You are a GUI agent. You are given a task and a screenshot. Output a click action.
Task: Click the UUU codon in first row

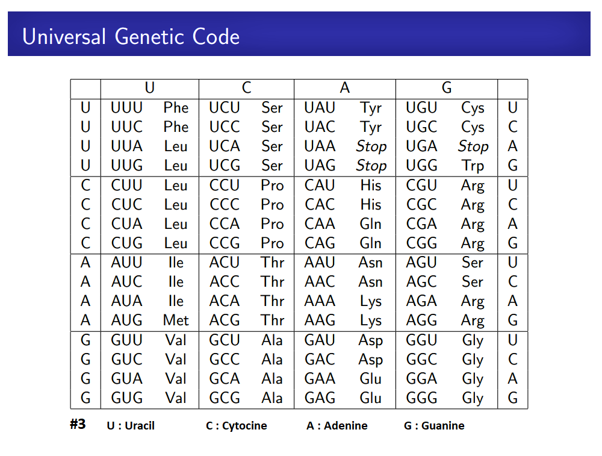coord(126,108)
